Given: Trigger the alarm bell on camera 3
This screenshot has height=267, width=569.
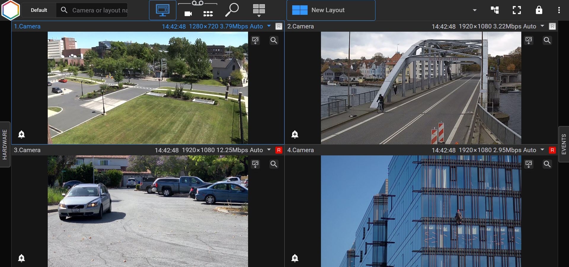Looking at the screenshot, I should point(21,258).
